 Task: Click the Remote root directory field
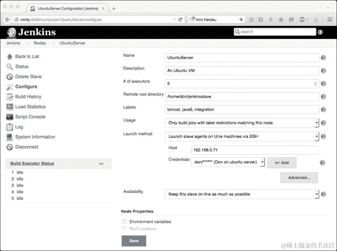(x=242, y=97)
